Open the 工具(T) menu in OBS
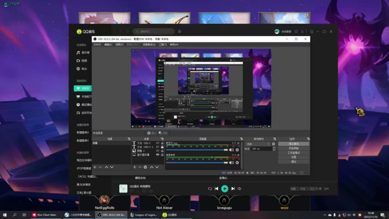The height and width of the screenshot is (219, 389). point(163,45)
